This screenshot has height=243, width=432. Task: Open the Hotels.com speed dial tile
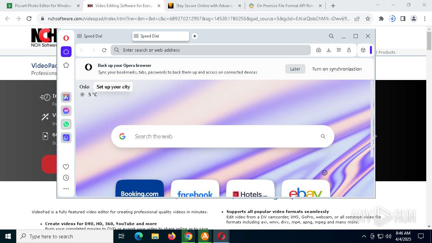pyautogui.click(x=250, y=188)
